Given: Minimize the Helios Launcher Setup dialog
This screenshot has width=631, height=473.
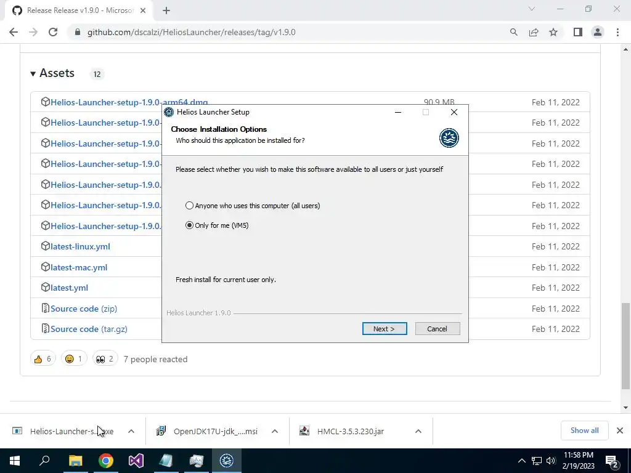Looking at the screenshot, I should 398,112.
